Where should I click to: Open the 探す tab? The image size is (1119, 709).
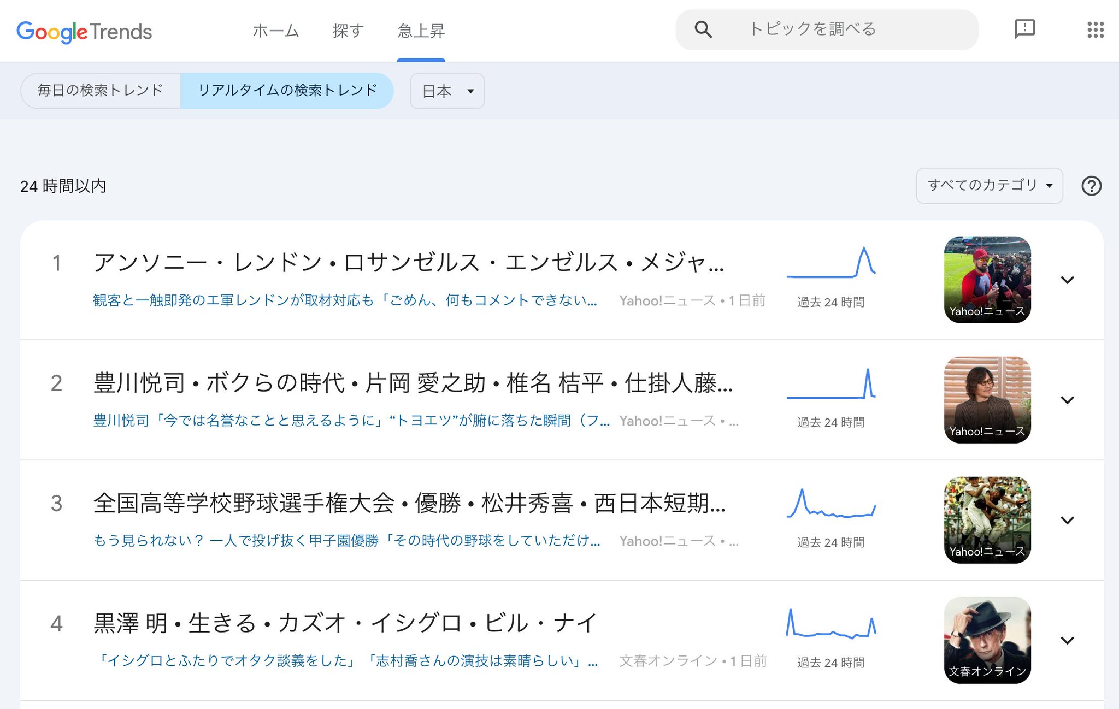[x=348, y=31]
